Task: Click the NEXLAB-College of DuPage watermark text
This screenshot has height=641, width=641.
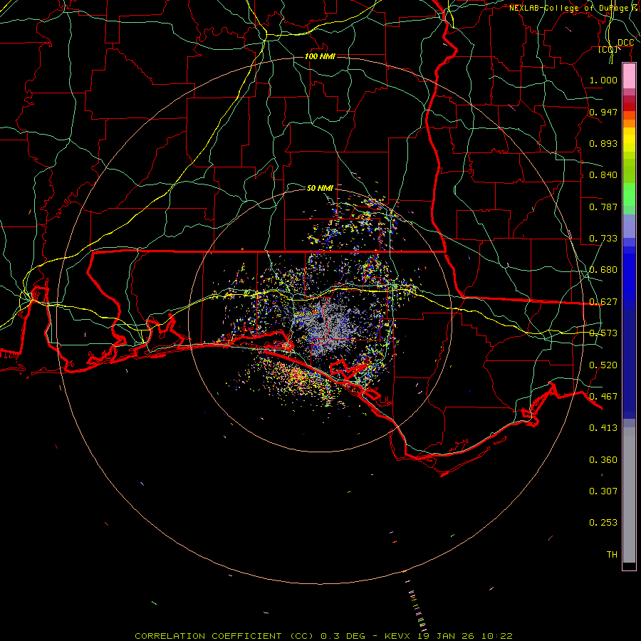Action: point(569,8)
